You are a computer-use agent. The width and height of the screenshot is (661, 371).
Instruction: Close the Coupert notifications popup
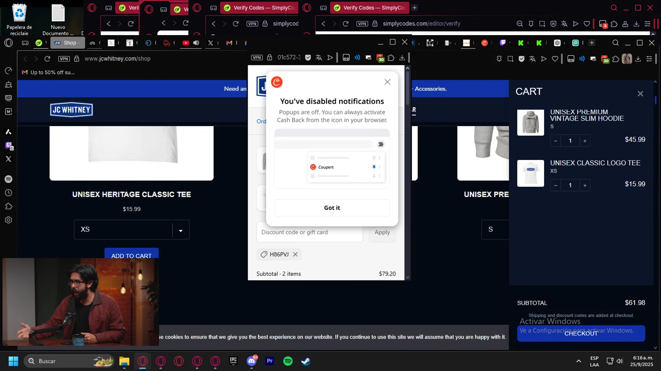[387, 82]
